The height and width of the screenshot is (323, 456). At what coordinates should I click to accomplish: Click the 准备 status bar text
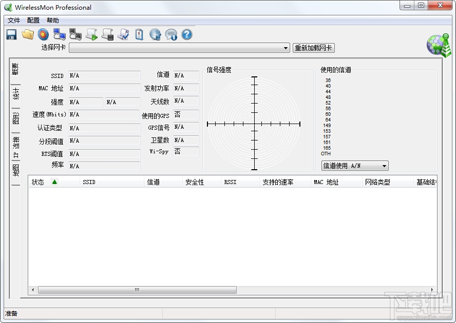[11, 313]
